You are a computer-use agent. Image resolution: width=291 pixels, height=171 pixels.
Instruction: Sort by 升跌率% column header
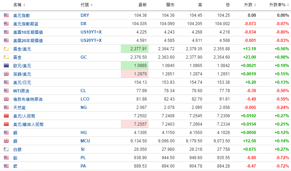click(x=278, y=5)
